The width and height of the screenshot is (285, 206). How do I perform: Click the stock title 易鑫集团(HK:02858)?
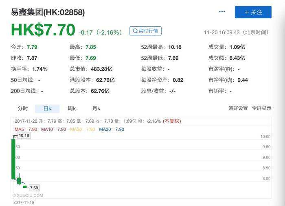pos(48,12)
